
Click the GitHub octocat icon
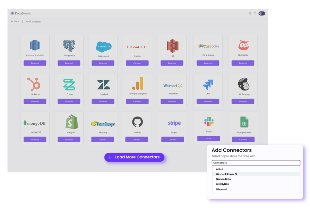(x=137, y=122)
